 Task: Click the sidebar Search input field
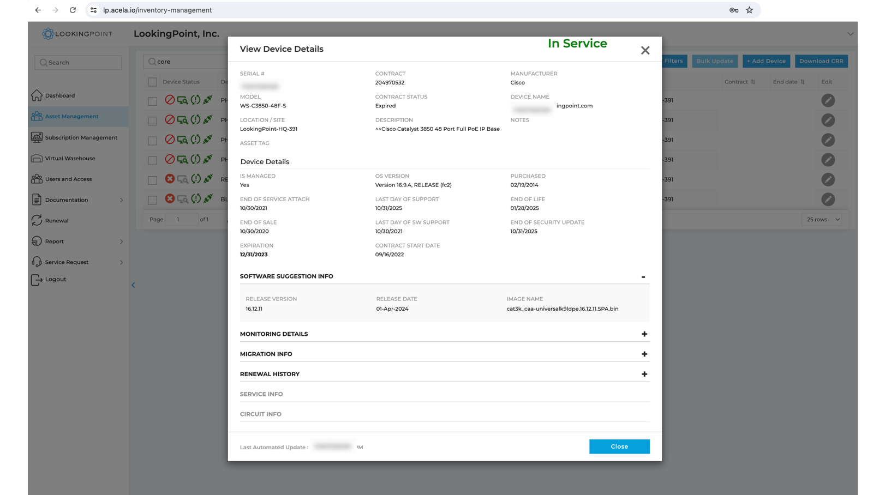point(78,63)
